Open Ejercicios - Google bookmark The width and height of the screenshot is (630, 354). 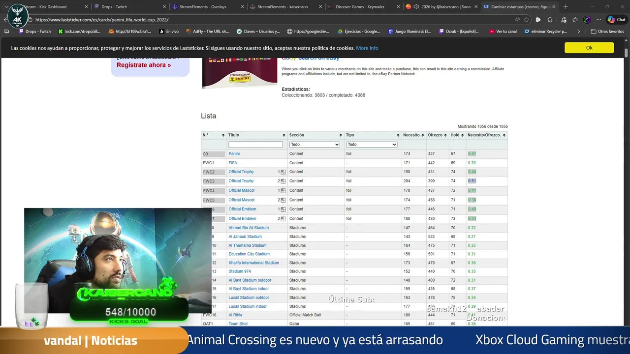(x=359, y=31)
